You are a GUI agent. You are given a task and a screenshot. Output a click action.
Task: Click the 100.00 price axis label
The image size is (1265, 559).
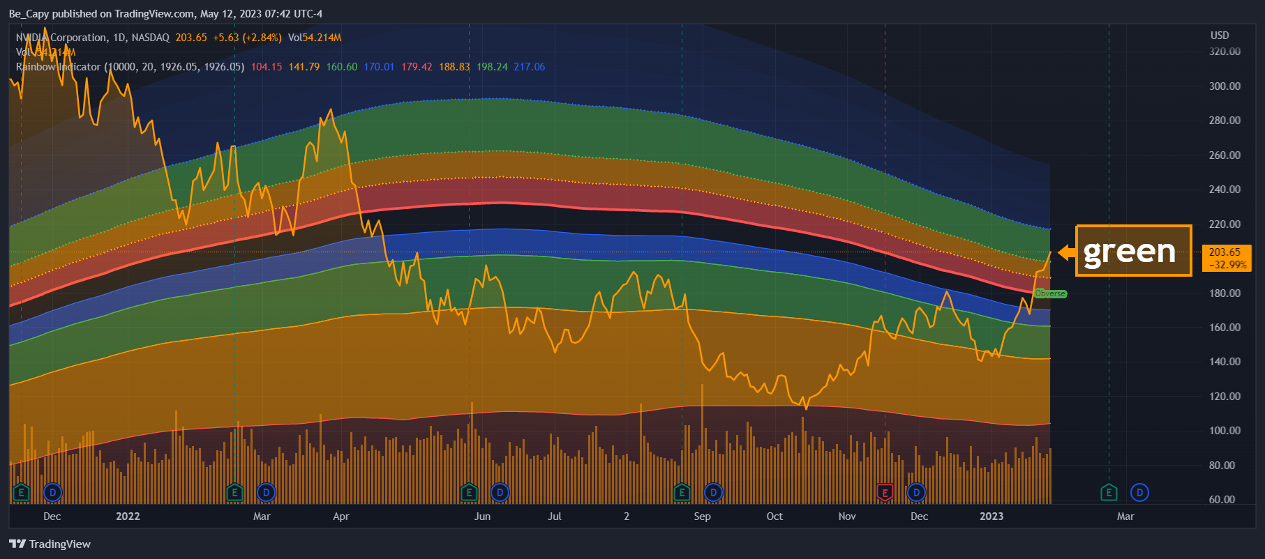pyautogui.click(x=1225, y=431)
